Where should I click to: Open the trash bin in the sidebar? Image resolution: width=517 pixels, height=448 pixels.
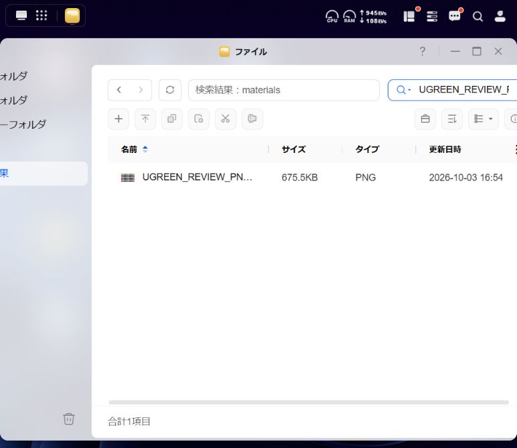(68, 419)
